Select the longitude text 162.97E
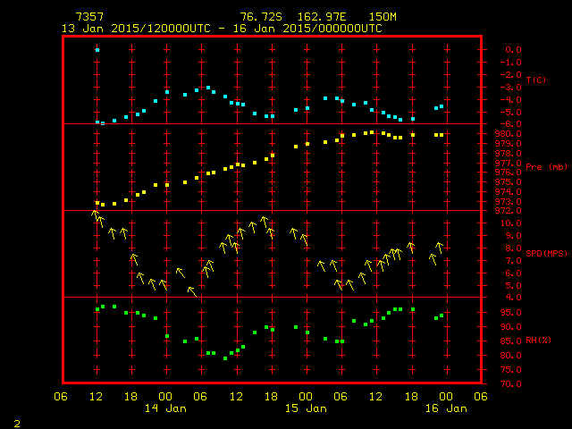572x429 pixels. [x=322, y=17]
